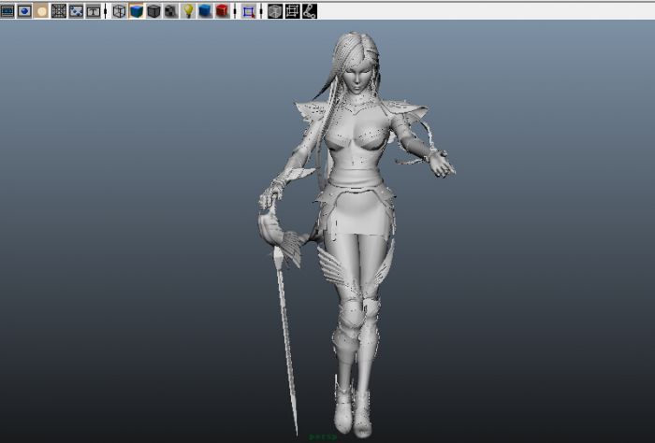The width and height of the screenshot is (655, 443).
Task: Turn on textured display checker icon
Action: 170,11
